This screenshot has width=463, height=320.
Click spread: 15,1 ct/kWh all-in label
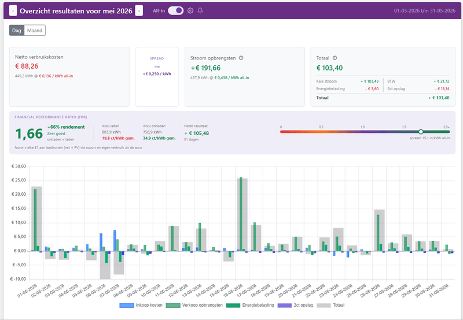tap(429, 138)
